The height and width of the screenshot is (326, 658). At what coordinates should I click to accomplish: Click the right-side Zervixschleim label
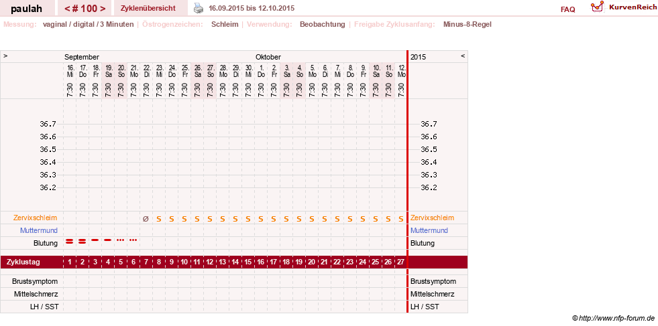coord(432,218)
